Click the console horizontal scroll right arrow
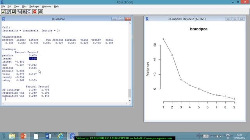The image size is (250, 140). point(127,104)
